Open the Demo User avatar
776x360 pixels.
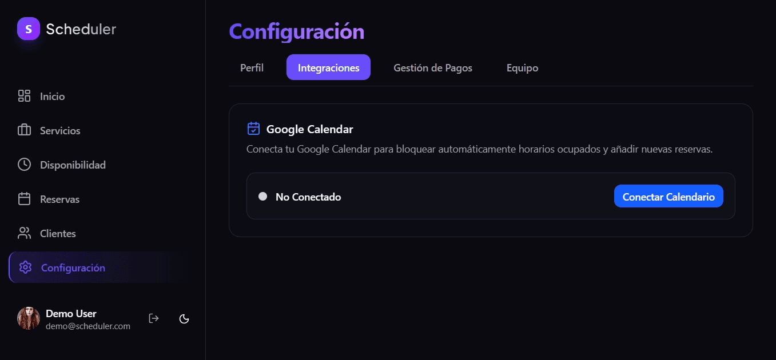click(29, 318)
